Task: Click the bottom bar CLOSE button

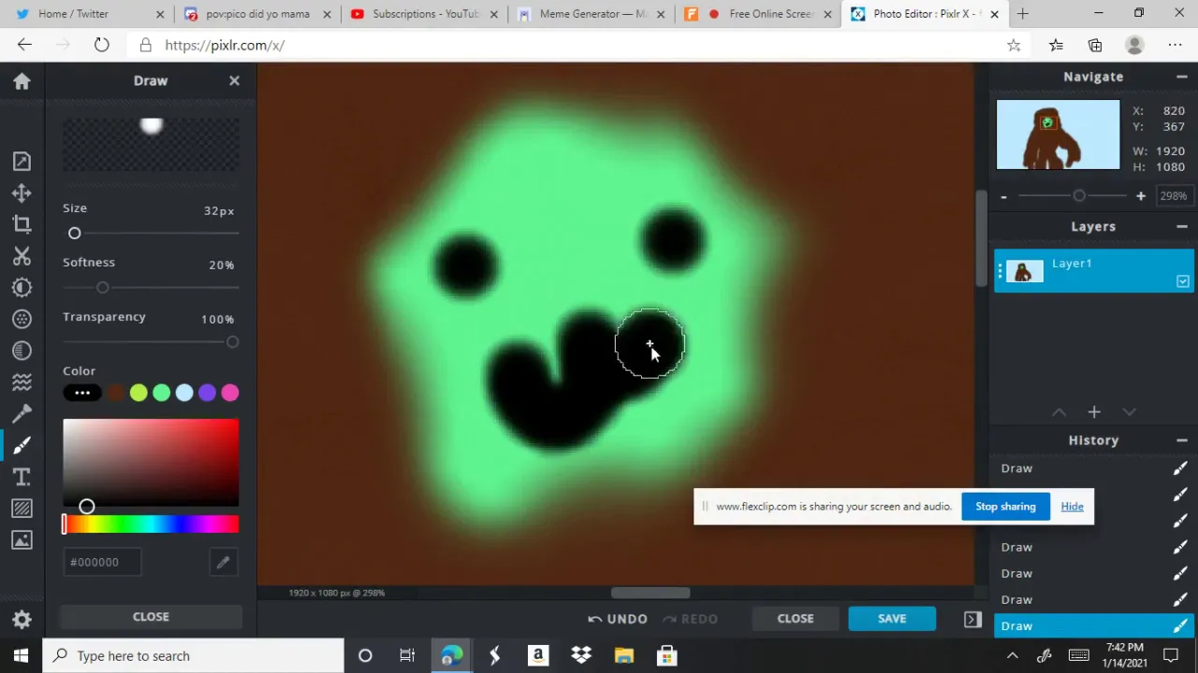Action: click(796, 619)
